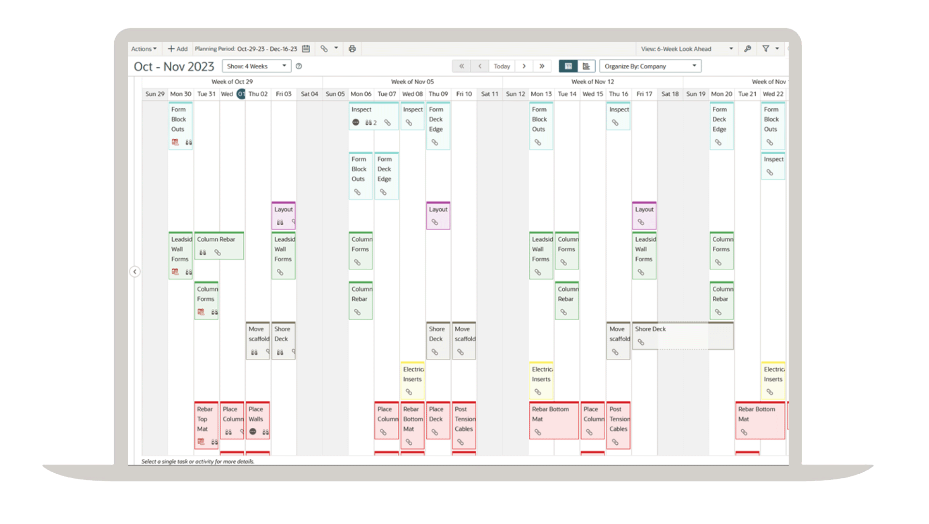Screen dimensions: 929x524
Task: Click the link icon in the toolbar
Action: tap(324, 49)
